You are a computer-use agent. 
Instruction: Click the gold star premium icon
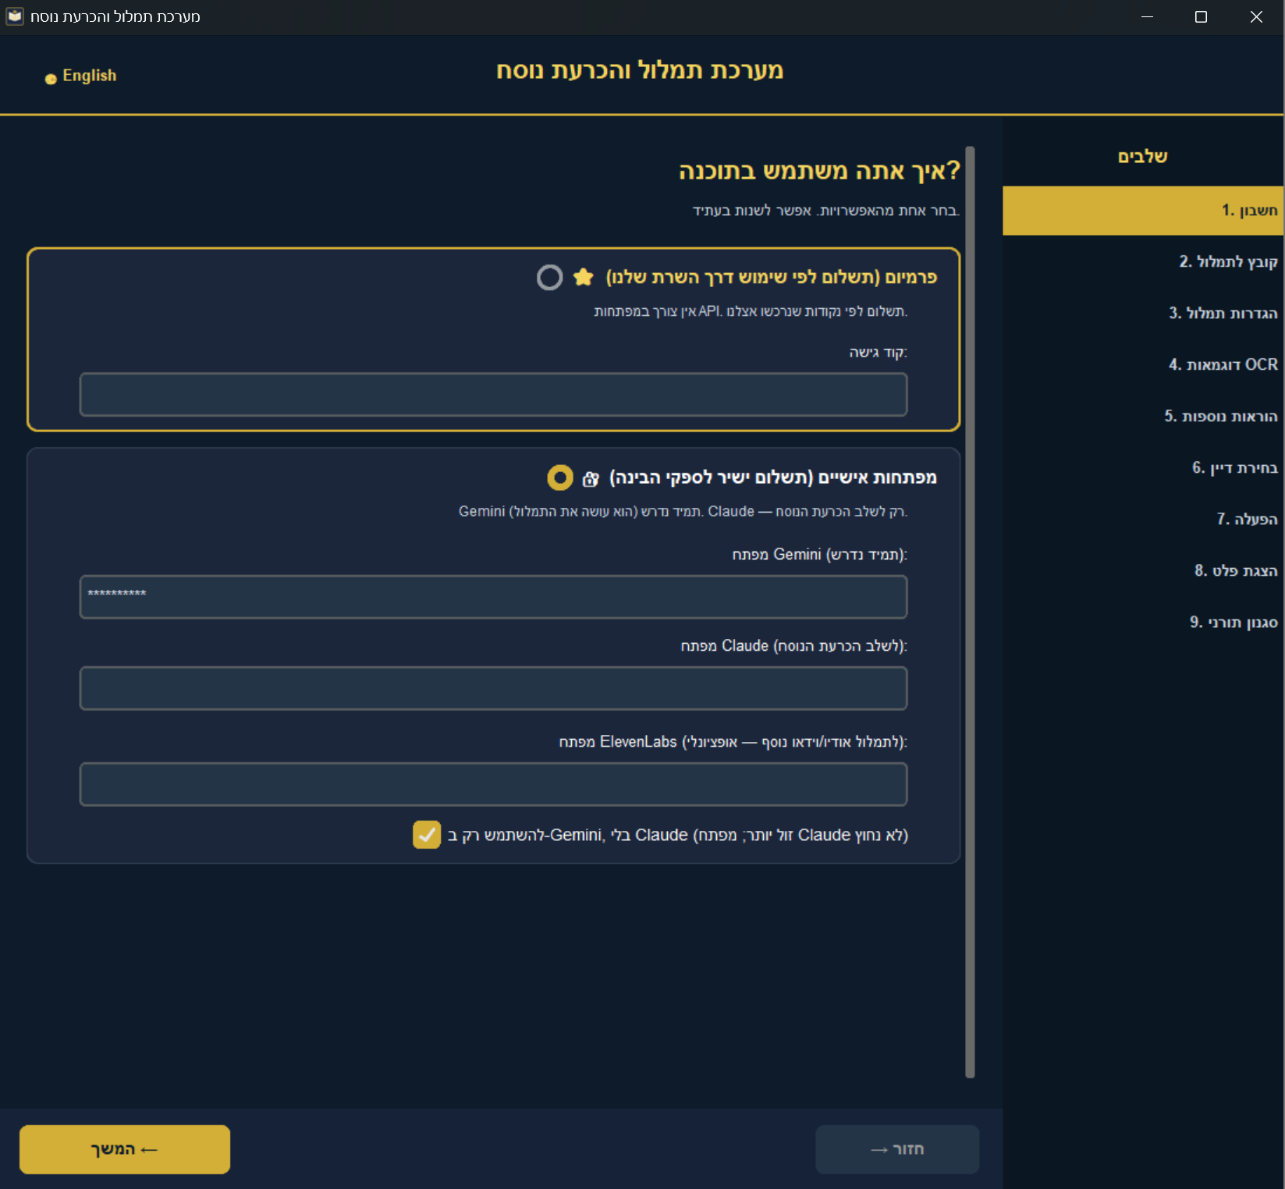click(x=583, y=277)
